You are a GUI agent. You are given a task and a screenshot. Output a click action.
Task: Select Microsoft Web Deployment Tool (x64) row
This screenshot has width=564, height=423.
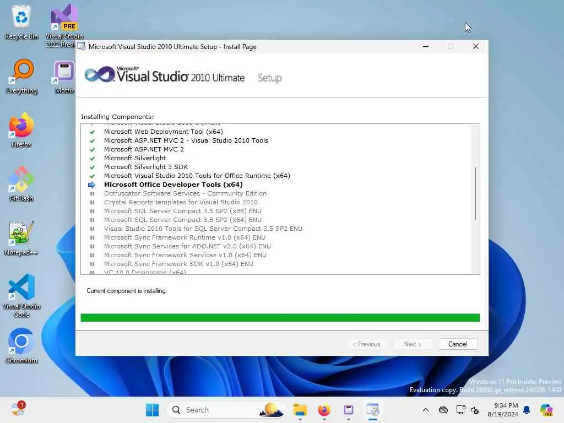pyautogui.click(x=163, y=132)
